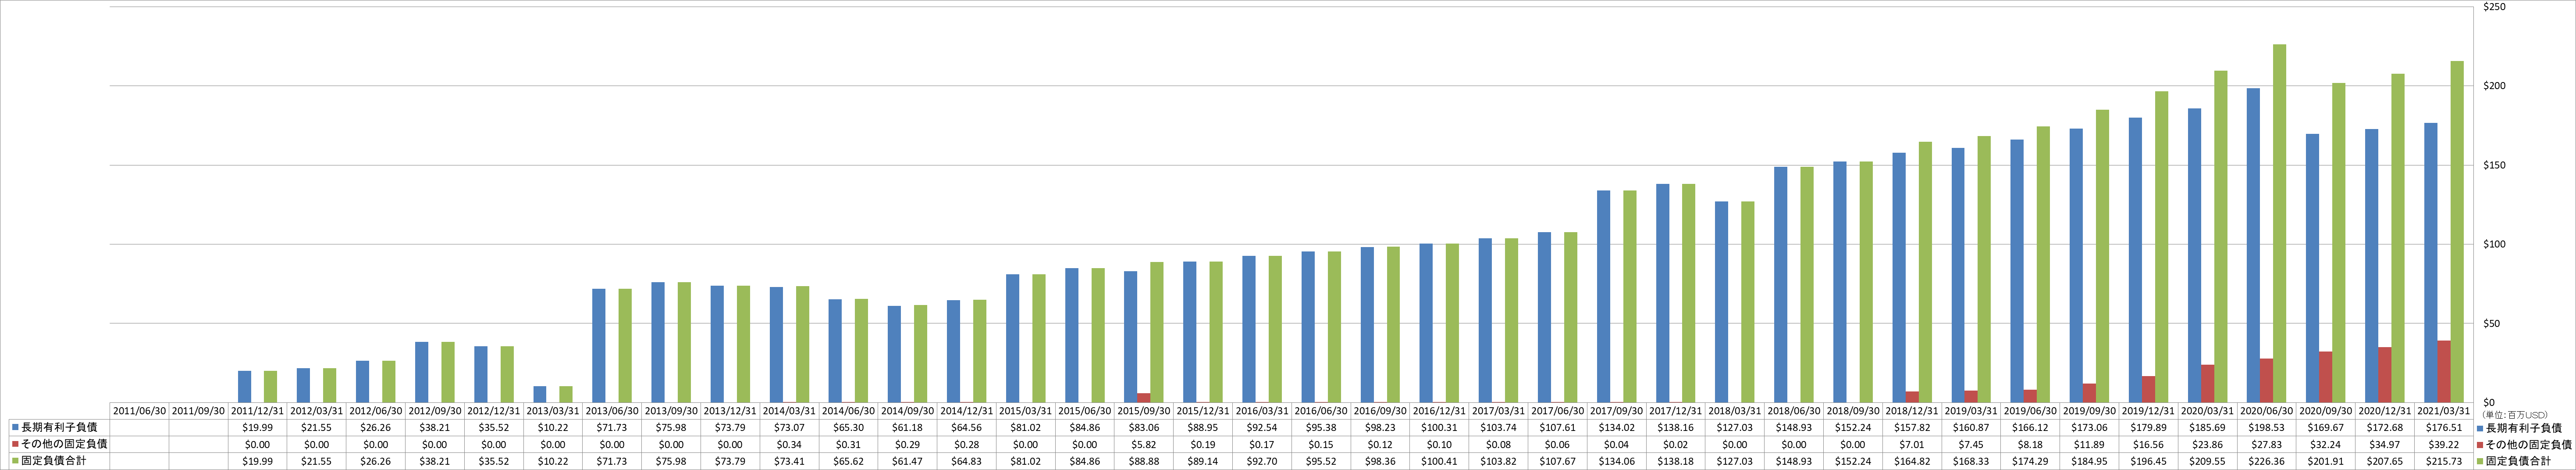Select the $88.88 cell

point(1144,461)
